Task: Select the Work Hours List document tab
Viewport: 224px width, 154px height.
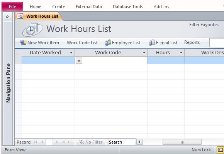Action: point(39,16)
